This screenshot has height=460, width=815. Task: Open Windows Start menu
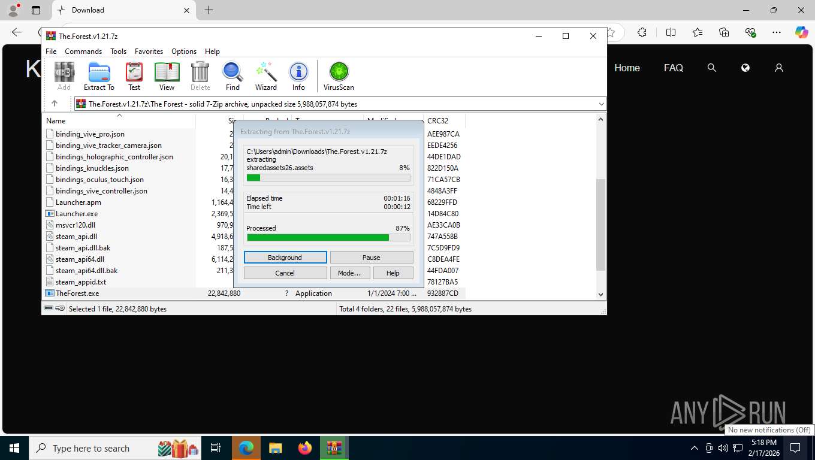14,448
